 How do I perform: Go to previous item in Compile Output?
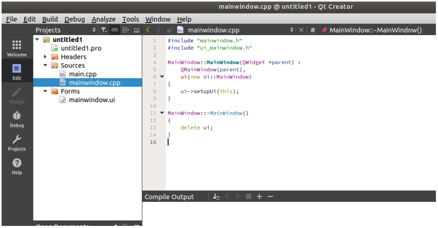[x=227, y=197]
